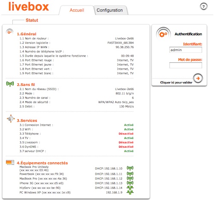Click SSID value Livebox-2e66 in Sans fil
This screenshot has height=200, width=214.
124,89
